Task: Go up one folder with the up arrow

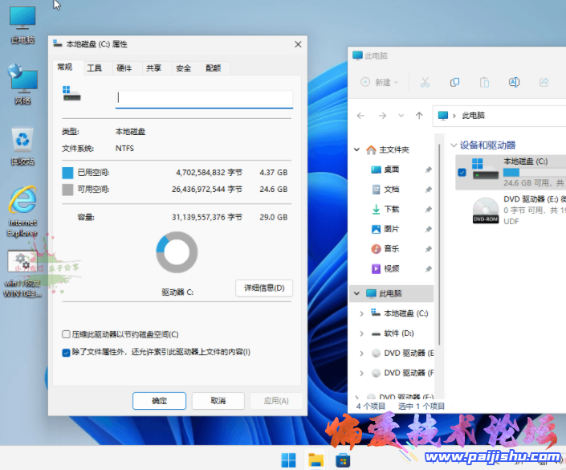Action: pyautogui.click(x=417, y=116)
